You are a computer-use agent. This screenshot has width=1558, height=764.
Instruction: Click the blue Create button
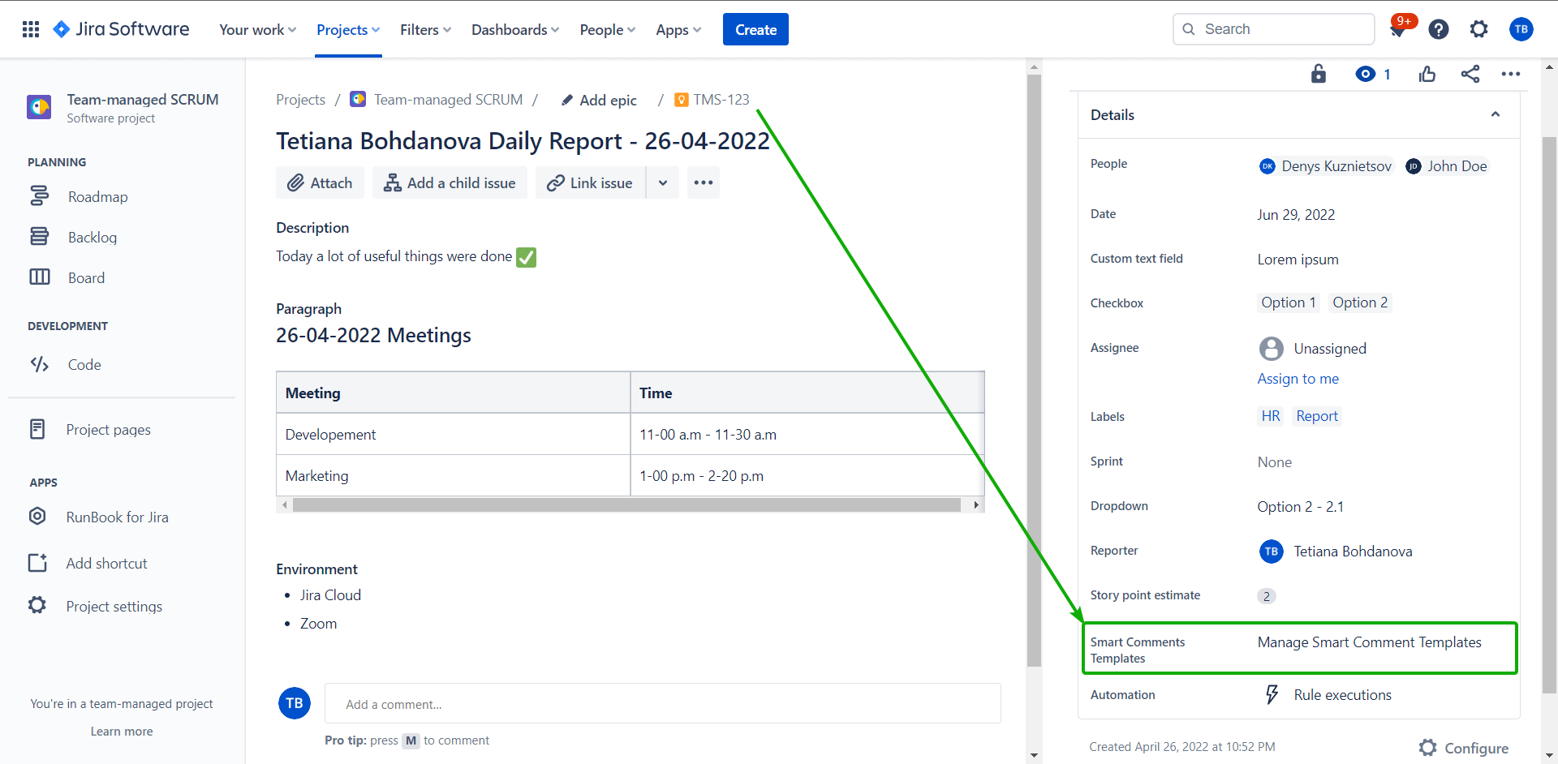point(755,30)
